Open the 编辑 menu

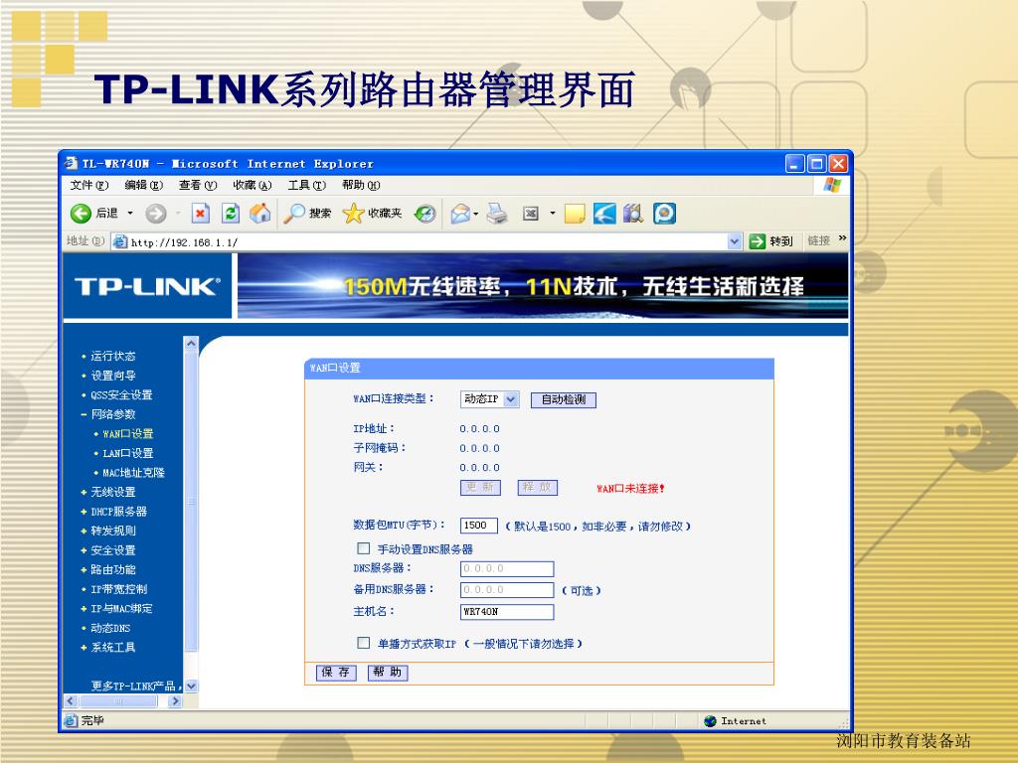(143, 185)
